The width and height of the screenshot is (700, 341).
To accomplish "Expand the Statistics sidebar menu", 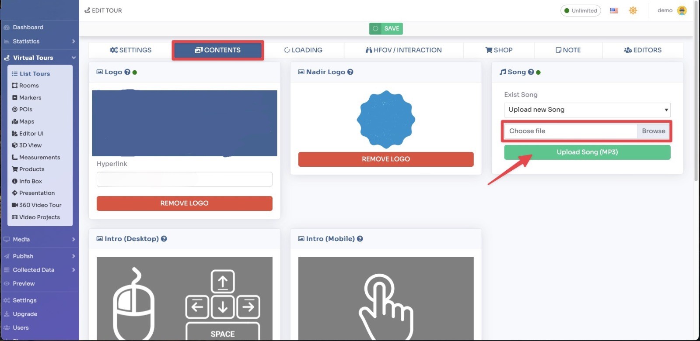I will (x=39, y=41).
